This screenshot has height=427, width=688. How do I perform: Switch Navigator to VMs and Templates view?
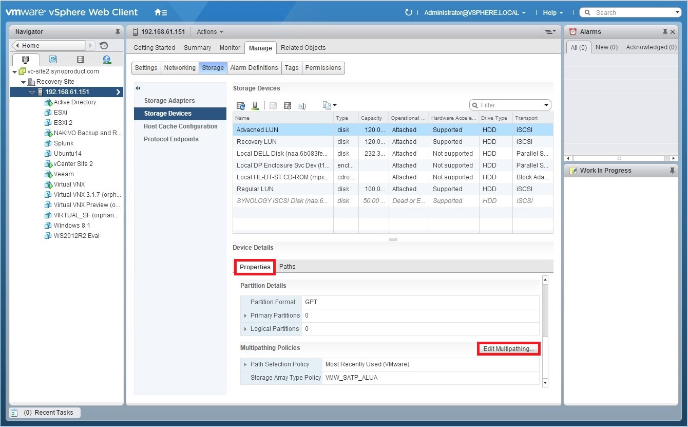pos(53,60)
